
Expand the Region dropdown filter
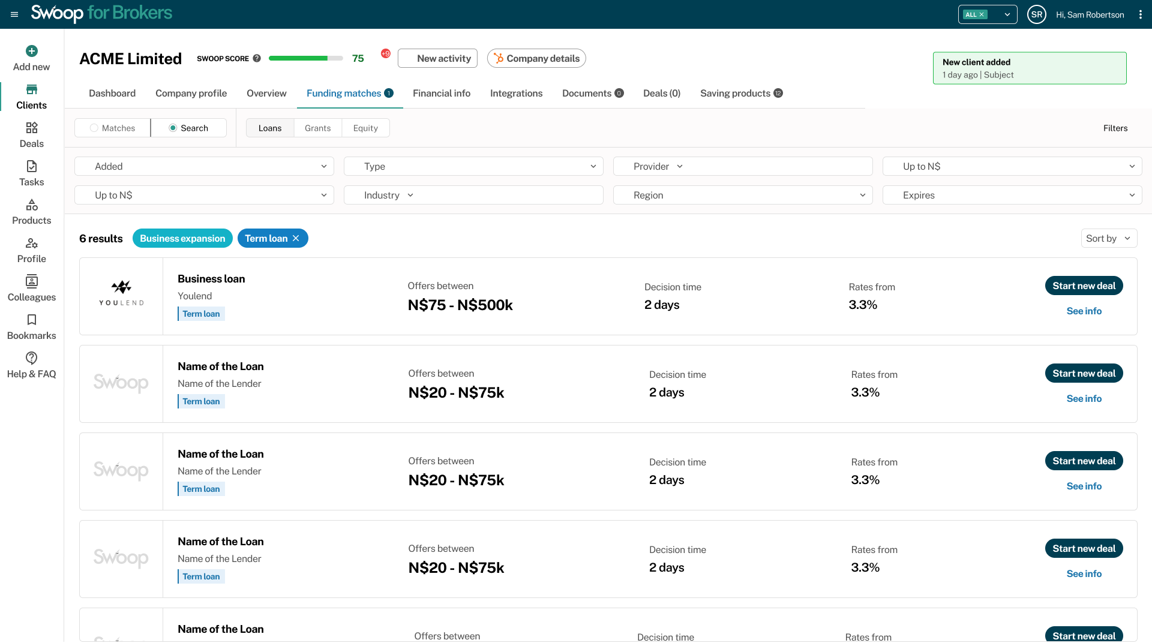(742, 195)
